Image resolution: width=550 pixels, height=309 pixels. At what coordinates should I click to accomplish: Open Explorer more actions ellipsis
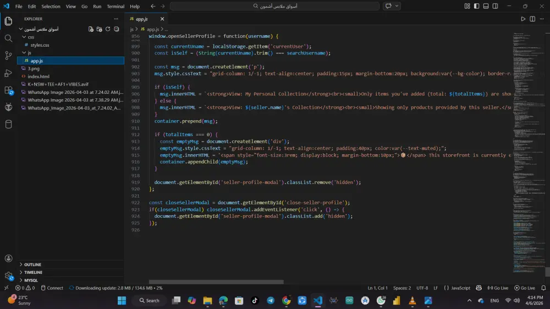(x=116, y=19)
